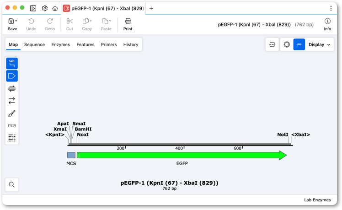Viewport: 342px width, 210px height.
Task: Select the pEGFP-1 document tab
Action: [x=103, y=8]
